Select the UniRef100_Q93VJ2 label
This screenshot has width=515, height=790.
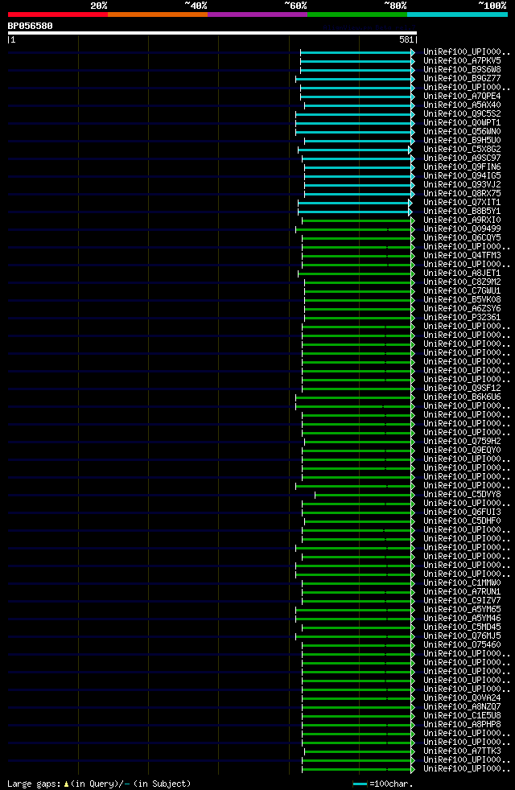[462, 185]
